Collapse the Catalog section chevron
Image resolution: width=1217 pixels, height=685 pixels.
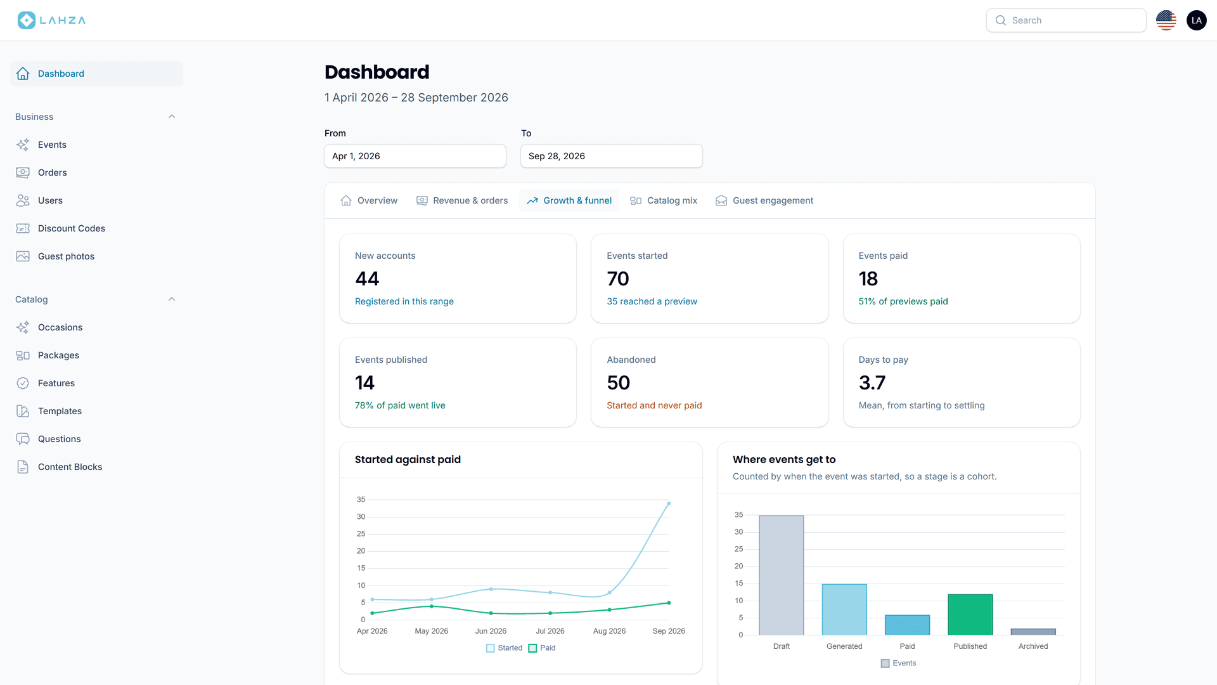click(172, 299)
